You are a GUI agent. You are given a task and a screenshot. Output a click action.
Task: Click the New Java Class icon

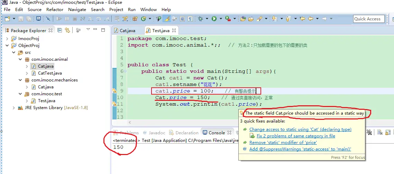tap(143, 19)
